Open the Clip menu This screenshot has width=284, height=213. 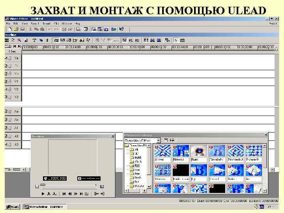click(x=56, y=24)
